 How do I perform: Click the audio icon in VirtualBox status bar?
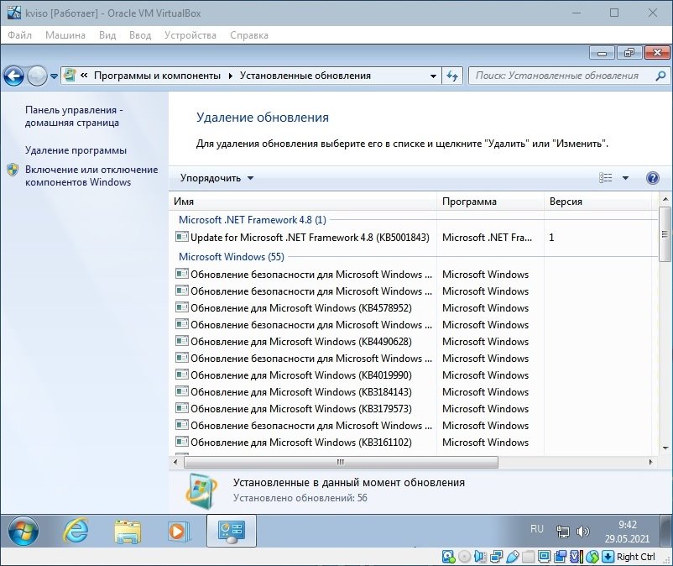(x=478, y=556)
